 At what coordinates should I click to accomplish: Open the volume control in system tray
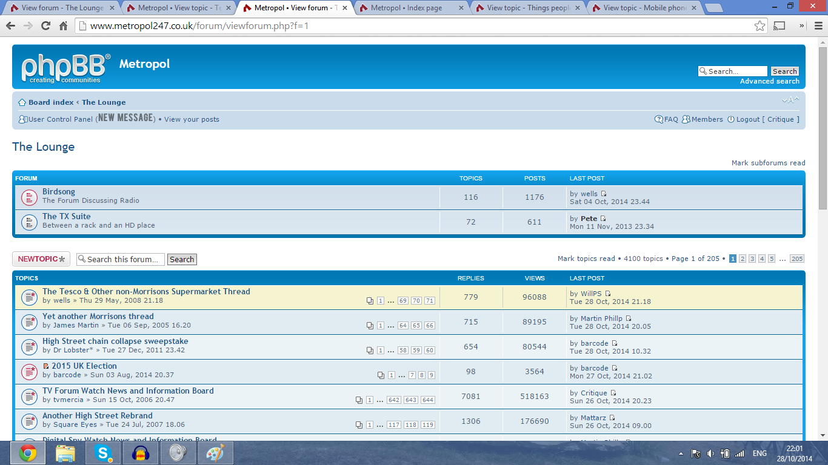click(709, 453)
